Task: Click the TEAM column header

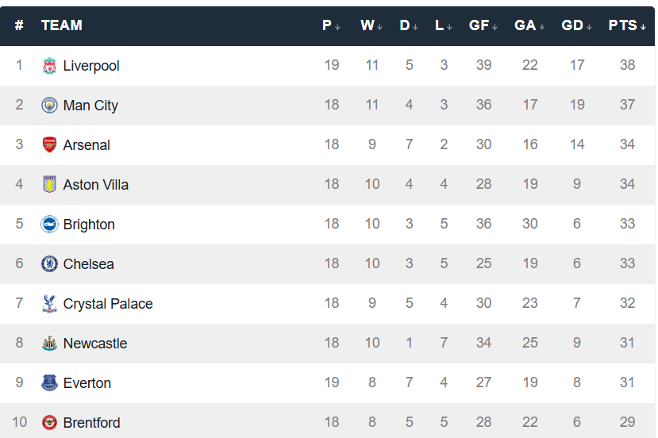Action: [x=62, y=25]
